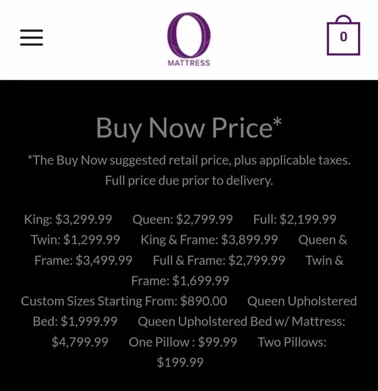Select the King: $3,299.99 price text
Viewport: 378px width, 391px height.
tap(68, 219)
